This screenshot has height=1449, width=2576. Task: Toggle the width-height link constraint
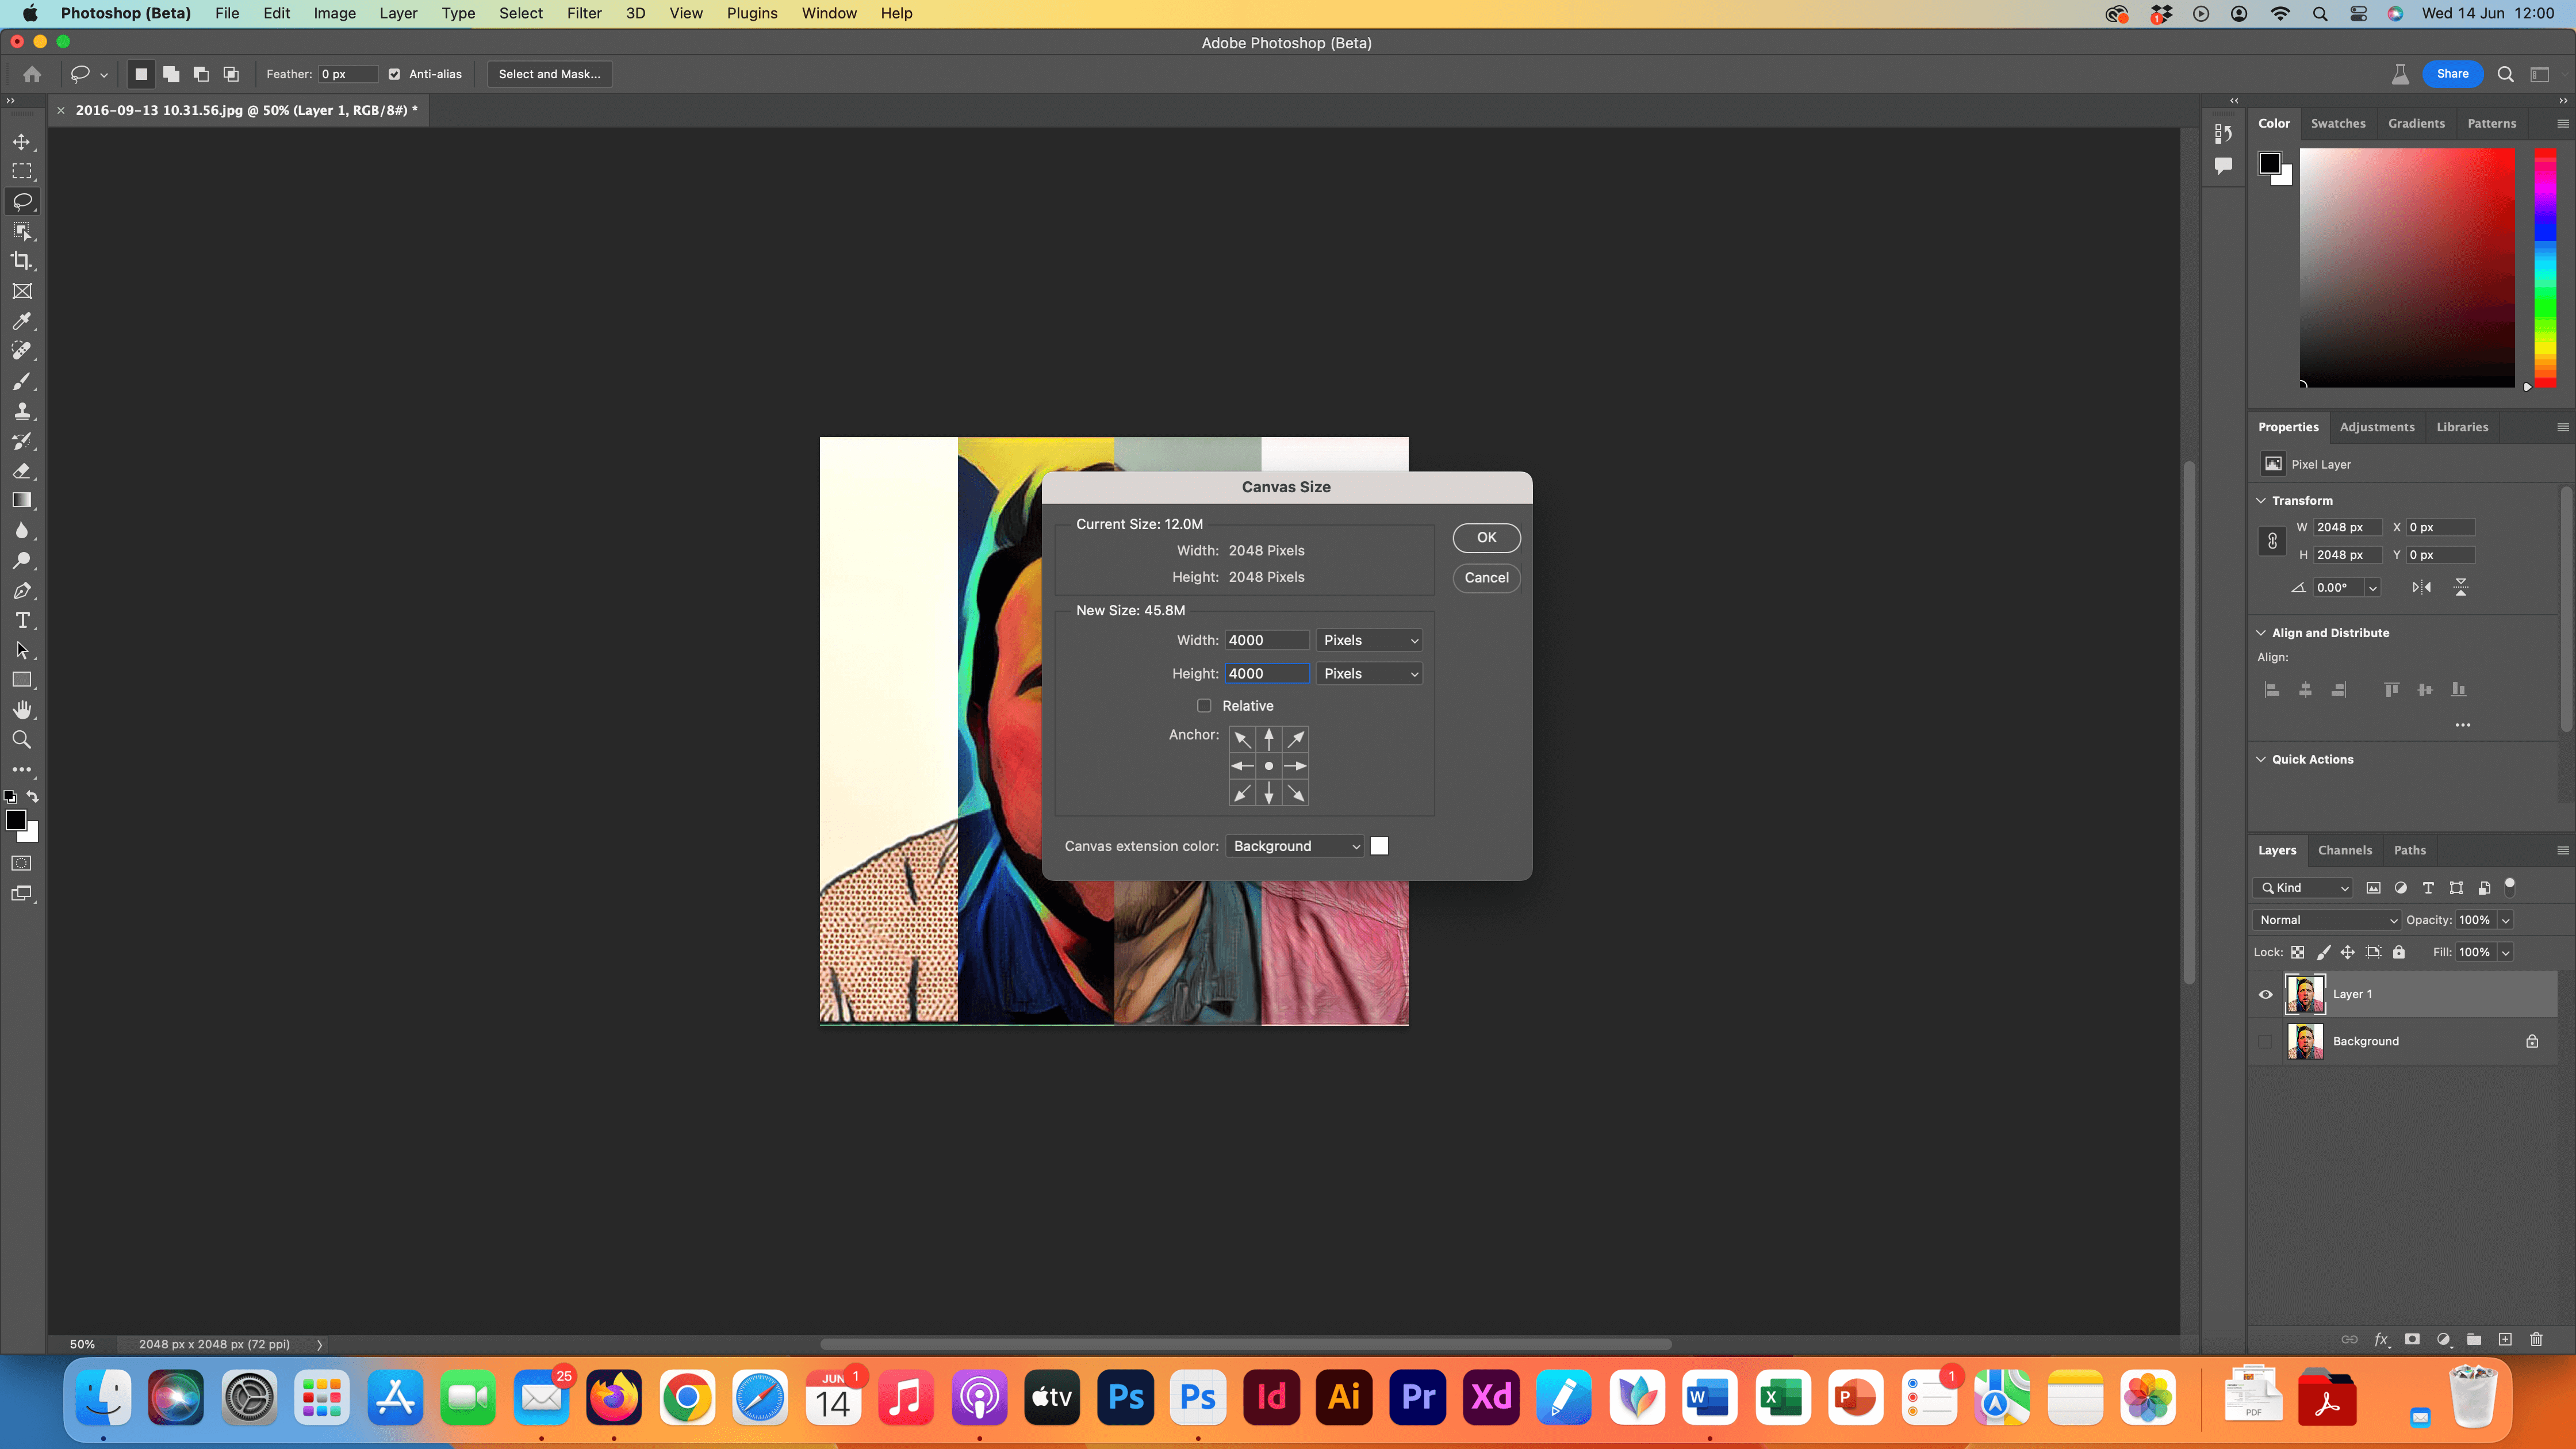pyautogui.click(x=2272, y=541)
